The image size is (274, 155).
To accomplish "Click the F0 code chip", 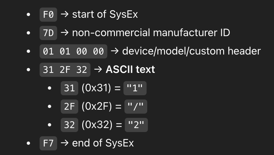I will [49, 14].
